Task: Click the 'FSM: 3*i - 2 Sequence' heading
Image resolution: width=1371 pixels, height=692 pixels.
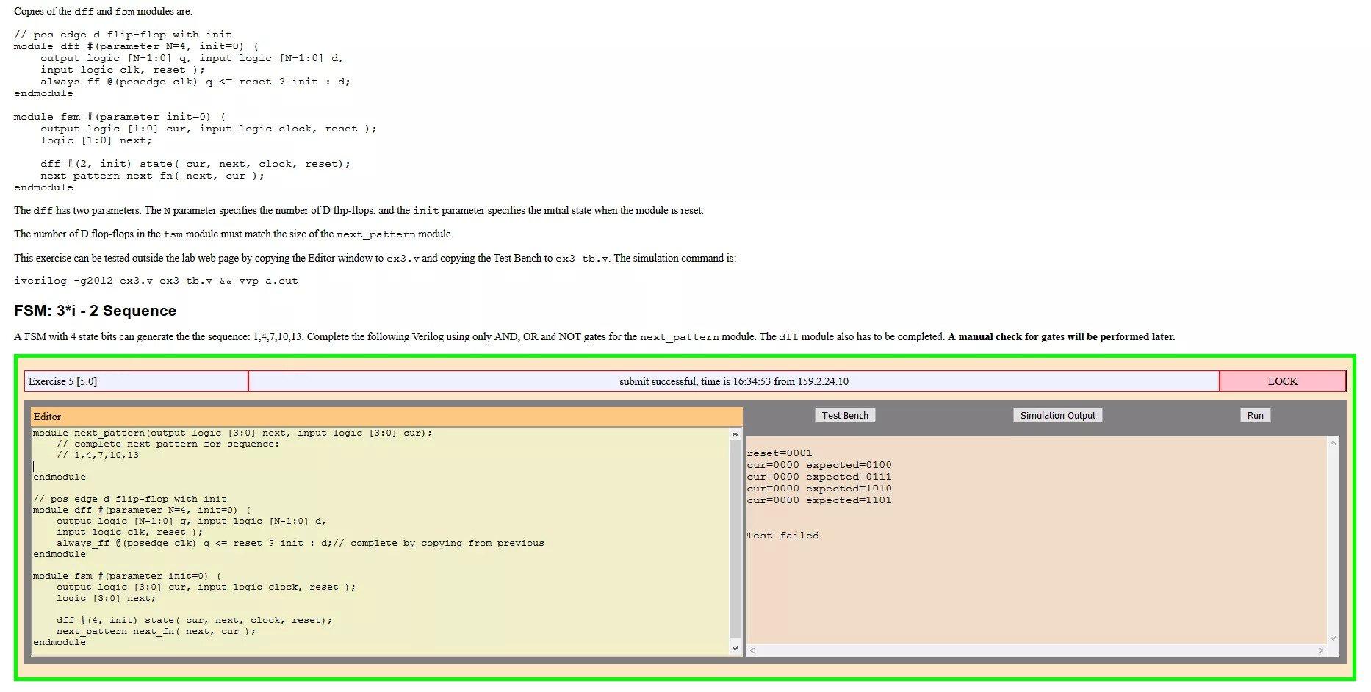Action: 95,311
